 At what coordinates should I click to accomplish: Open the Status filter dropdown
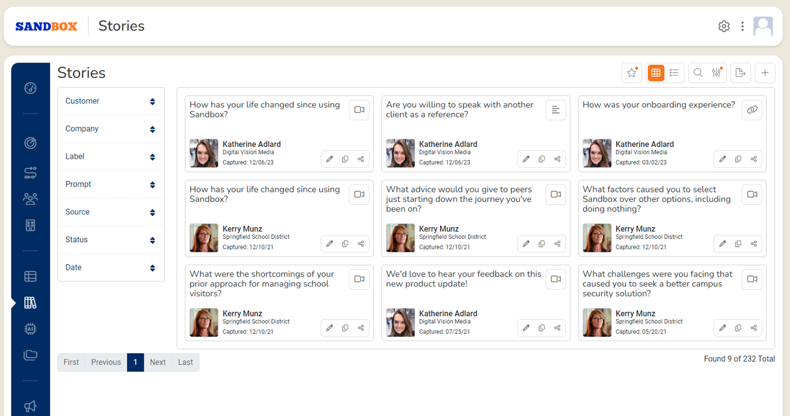pos(111,240)
